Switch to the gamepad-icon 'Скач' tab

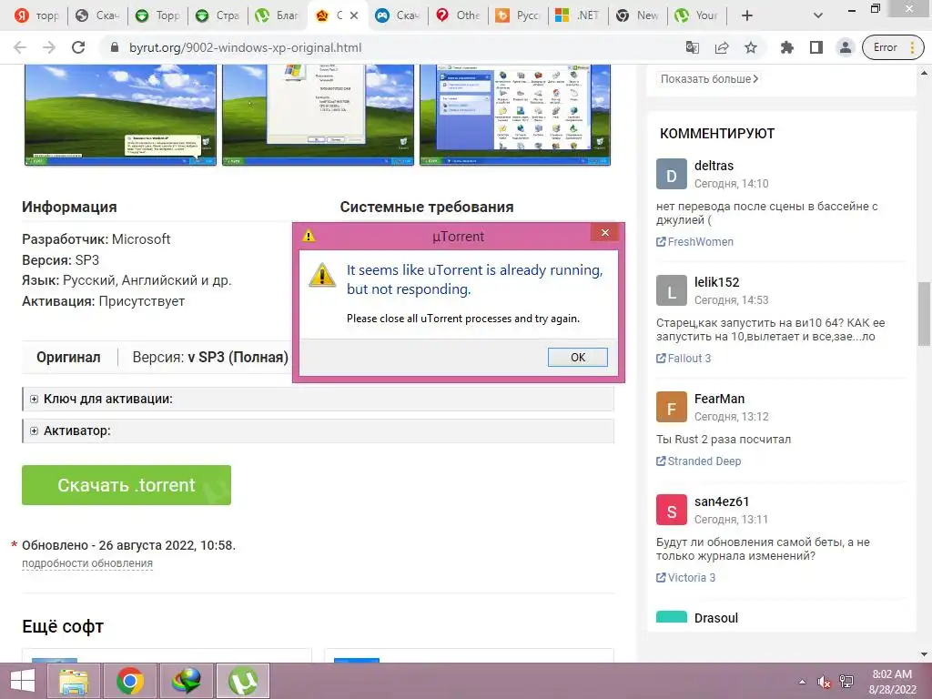(x=398, y=15)
